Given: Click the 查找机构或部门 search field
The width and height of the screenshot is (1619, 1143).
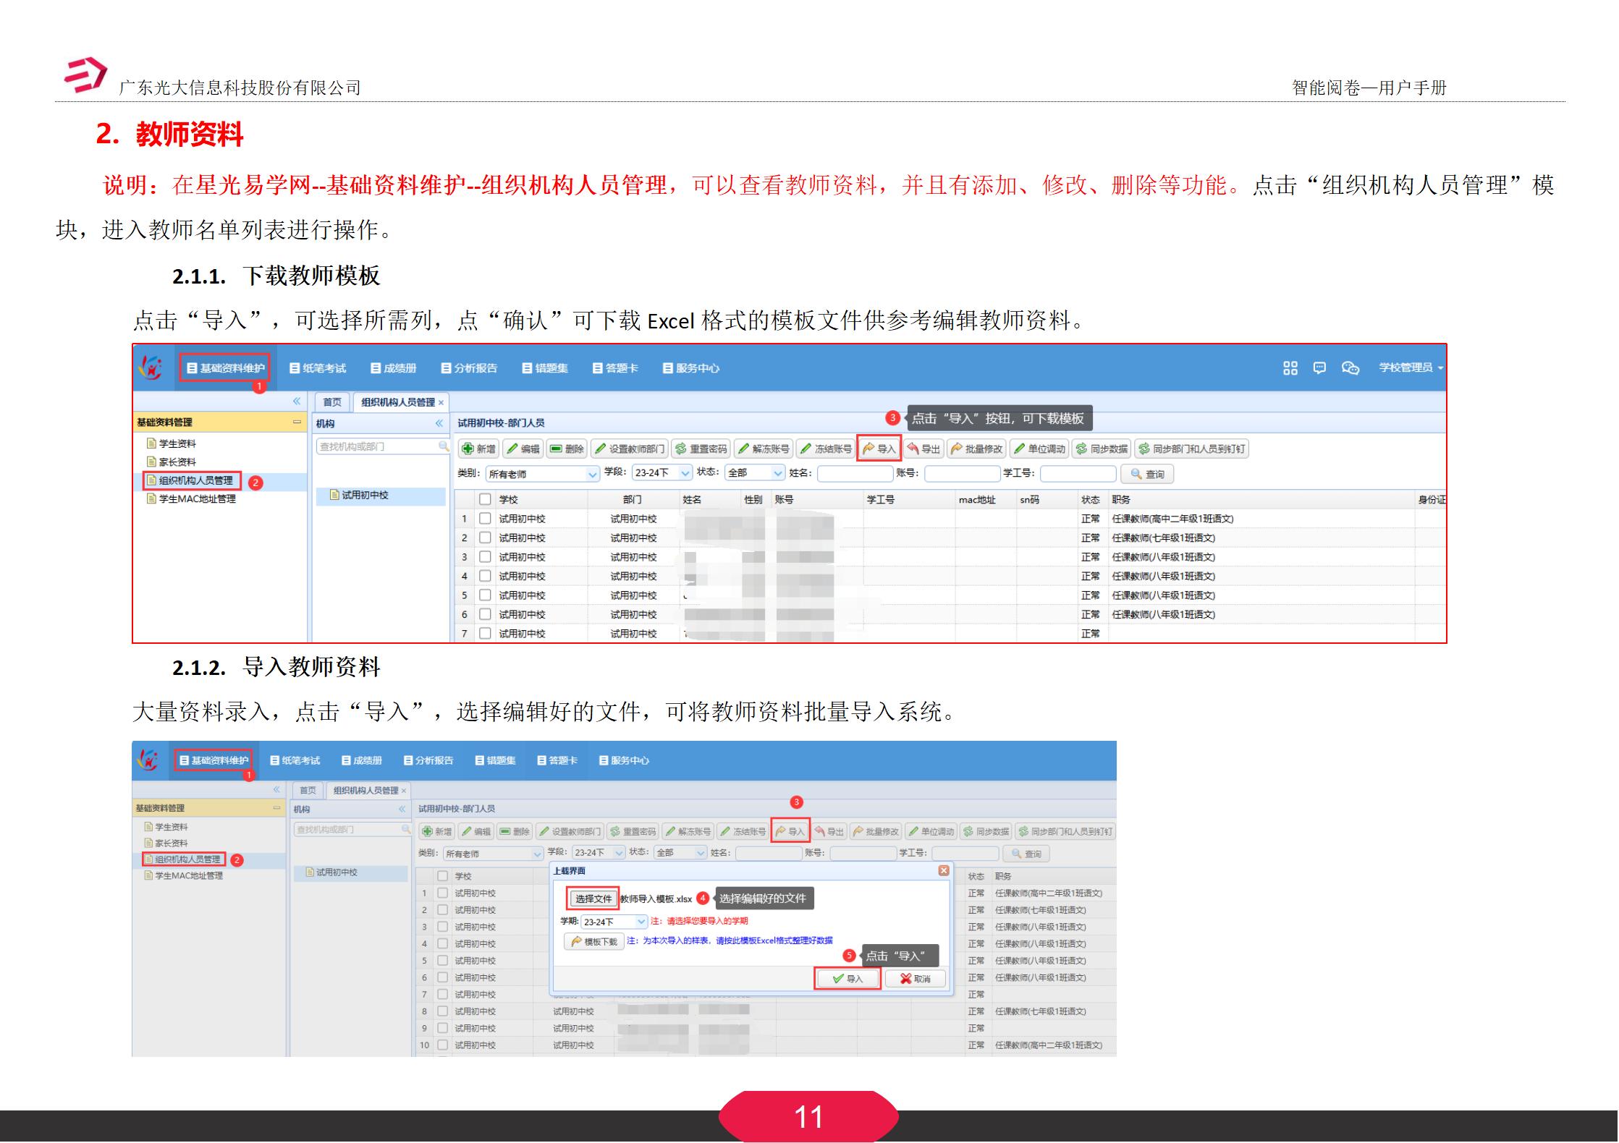Looking at the screenshot, I should pos(376,446).
